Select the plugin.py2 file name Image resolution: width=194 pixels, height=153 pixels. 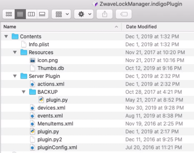(50, 140)
